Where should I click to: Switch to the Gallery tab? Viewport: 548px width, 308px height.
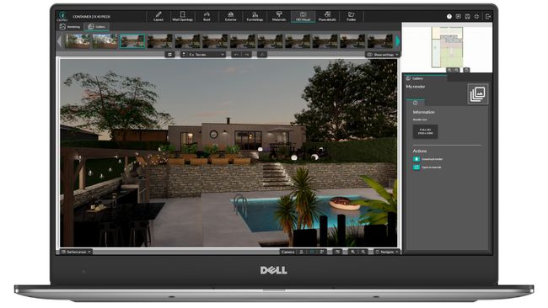97,27
